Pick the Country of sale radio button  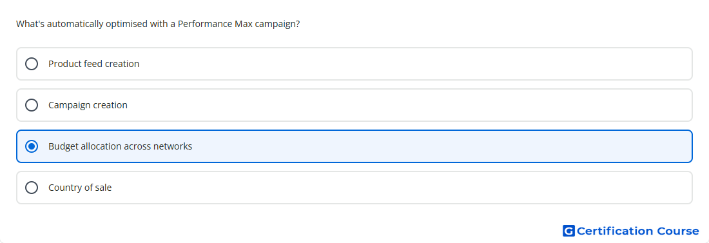click(32, 188)
